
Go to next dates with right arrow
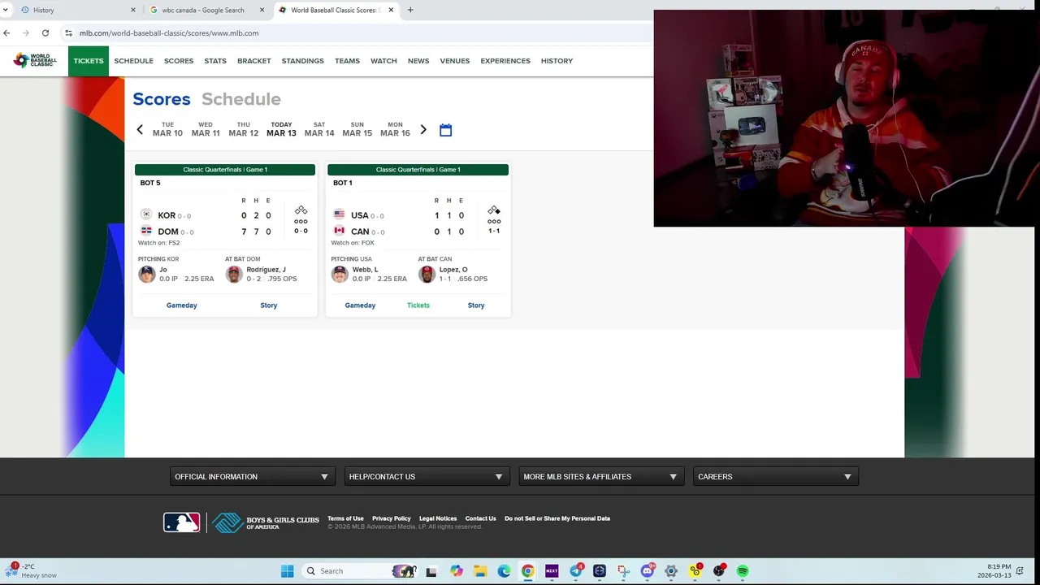pyautogui.click(x=422, y=130)
